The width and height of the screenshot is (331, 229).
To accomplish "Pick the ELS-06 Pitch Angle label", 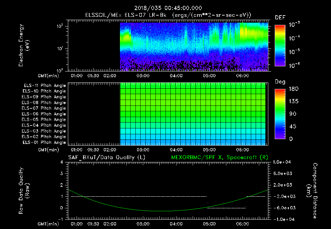I will [44, 114].
